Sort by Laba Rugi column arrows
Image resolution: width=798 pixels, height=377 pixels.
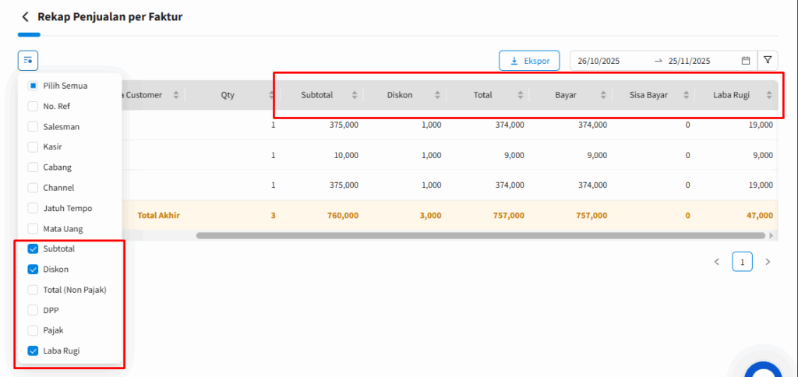pos(768,95)
